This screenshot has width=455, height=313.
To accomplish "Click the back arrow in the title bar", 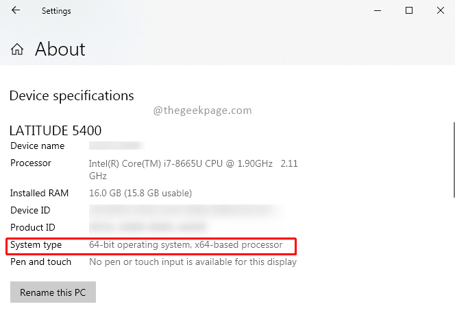I will coord(16,11).
